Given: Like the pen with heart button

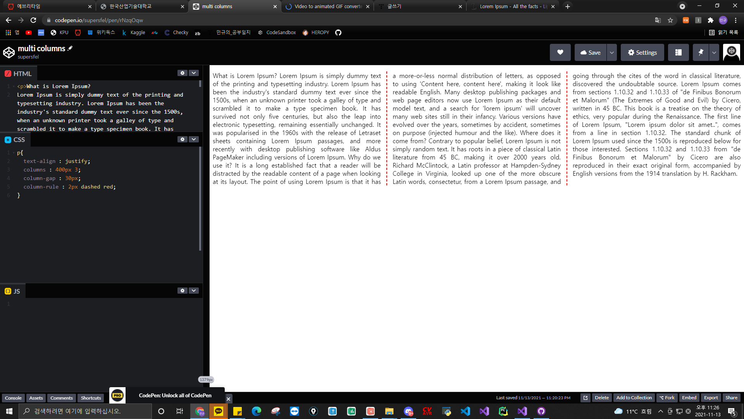Looking at the screenshot, I should (560, 52).
